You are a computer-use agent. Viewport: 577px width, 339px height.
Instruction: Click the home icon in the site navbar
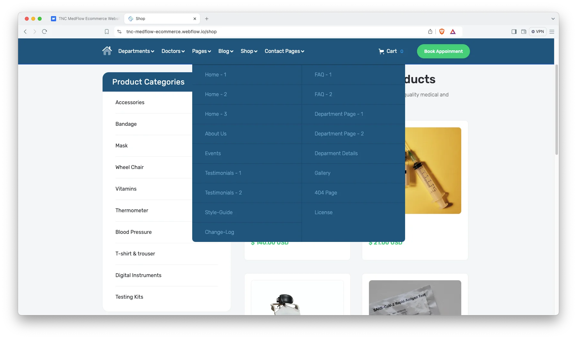pyautogui.click(x=107, y=51)
